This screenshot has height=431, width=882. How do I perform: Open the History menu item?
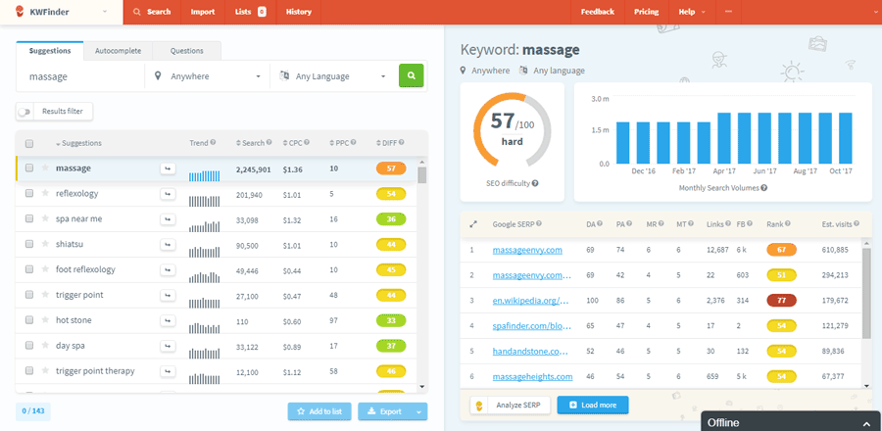(299, 12)
